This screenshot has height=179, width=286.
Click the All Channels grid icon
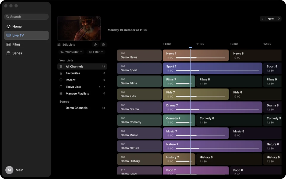click(x=61, y=67)
